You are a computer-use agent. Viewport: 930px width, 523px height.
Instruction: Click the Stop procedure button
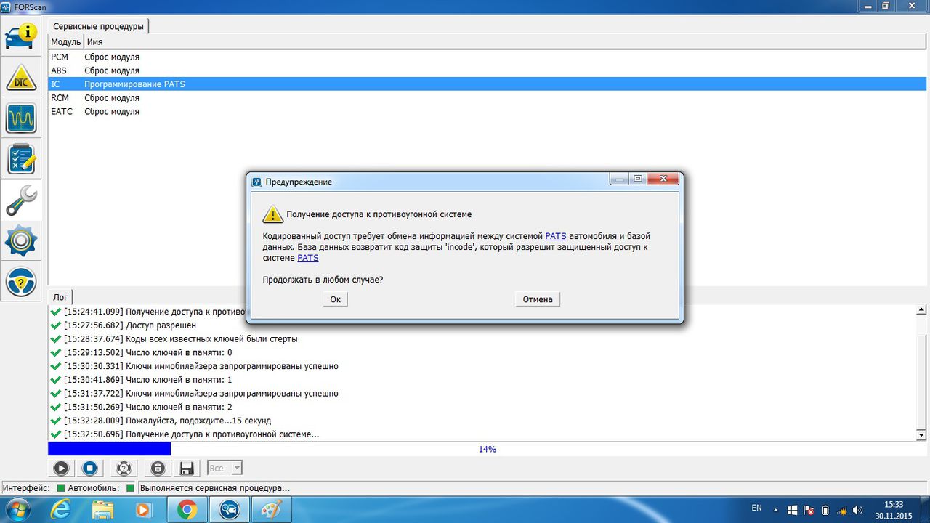(89, 468)
